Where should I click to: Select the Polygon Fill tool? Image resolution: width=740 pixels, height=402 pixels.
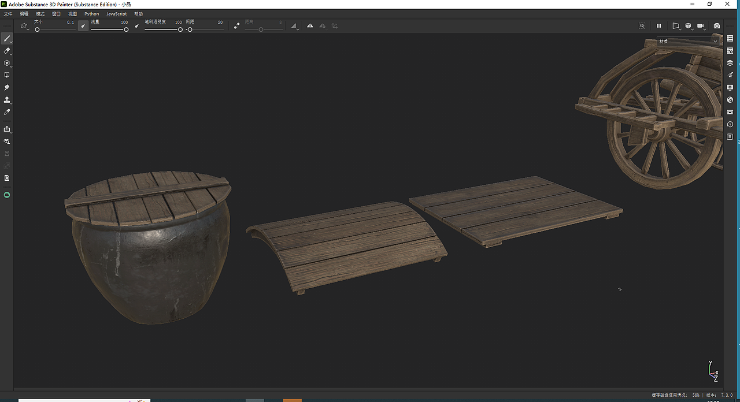(7, 75)
